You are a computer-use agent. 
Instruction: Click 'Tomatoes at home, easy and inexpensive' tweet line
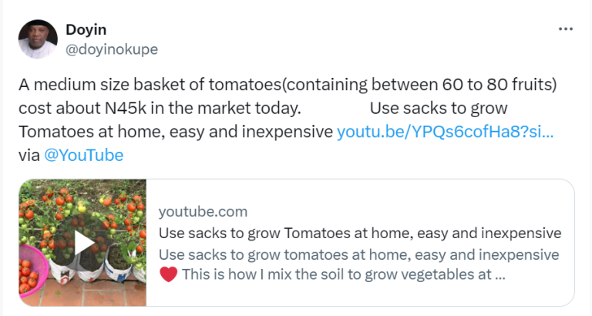[176, 131]
